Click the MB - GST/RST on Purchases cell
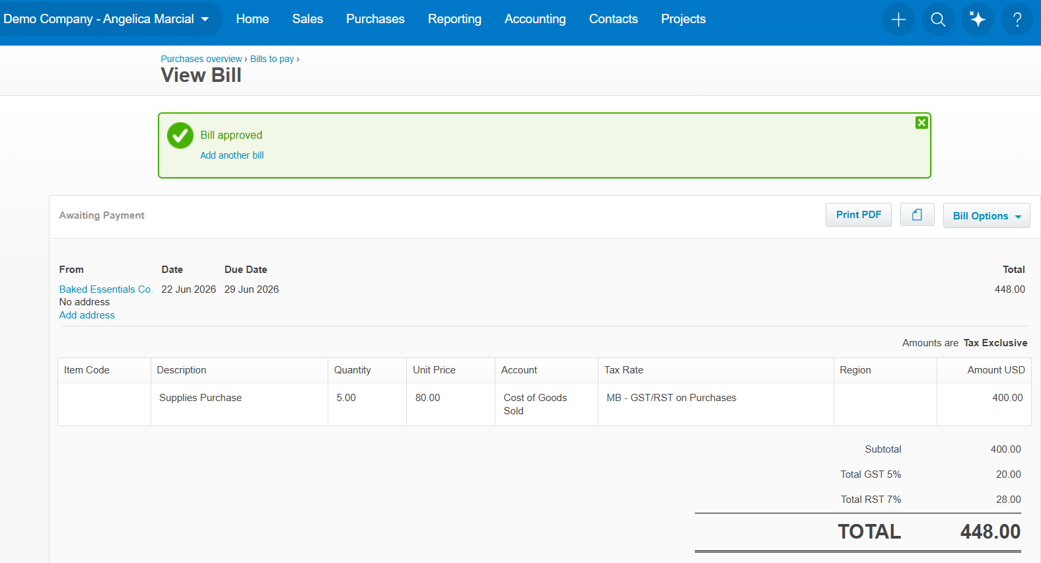Image resolution: width=1041 pixels, height=563 pixels. (x=715, y=404)
